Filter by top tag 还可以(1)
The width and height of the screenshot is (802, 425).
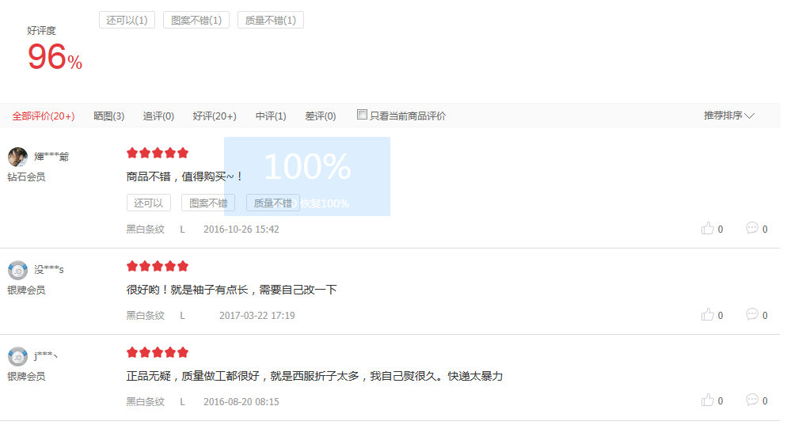pyautogui.click(x=127, y=20)
